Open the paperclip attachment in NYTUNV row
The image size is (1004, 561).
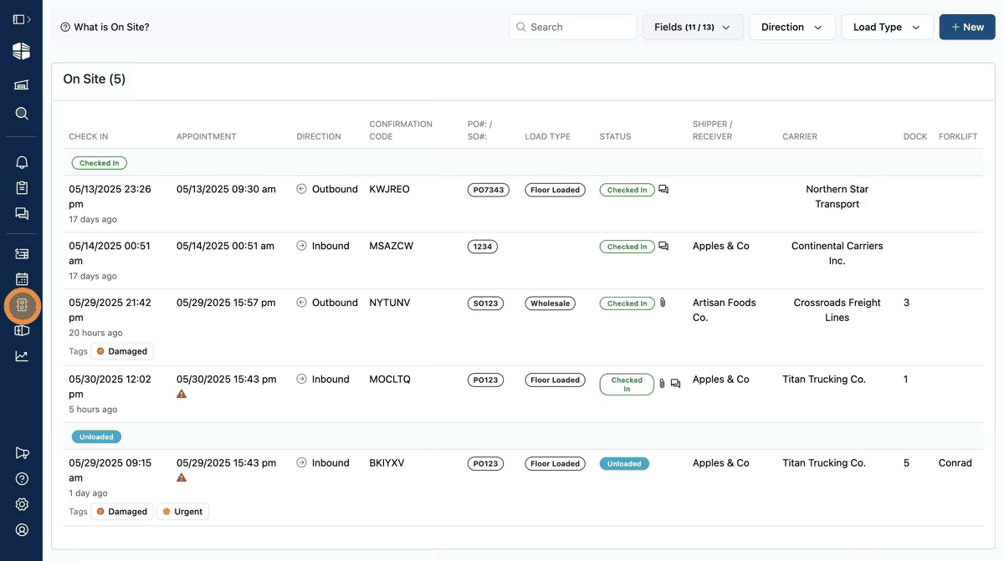click(x=663, y=303)
